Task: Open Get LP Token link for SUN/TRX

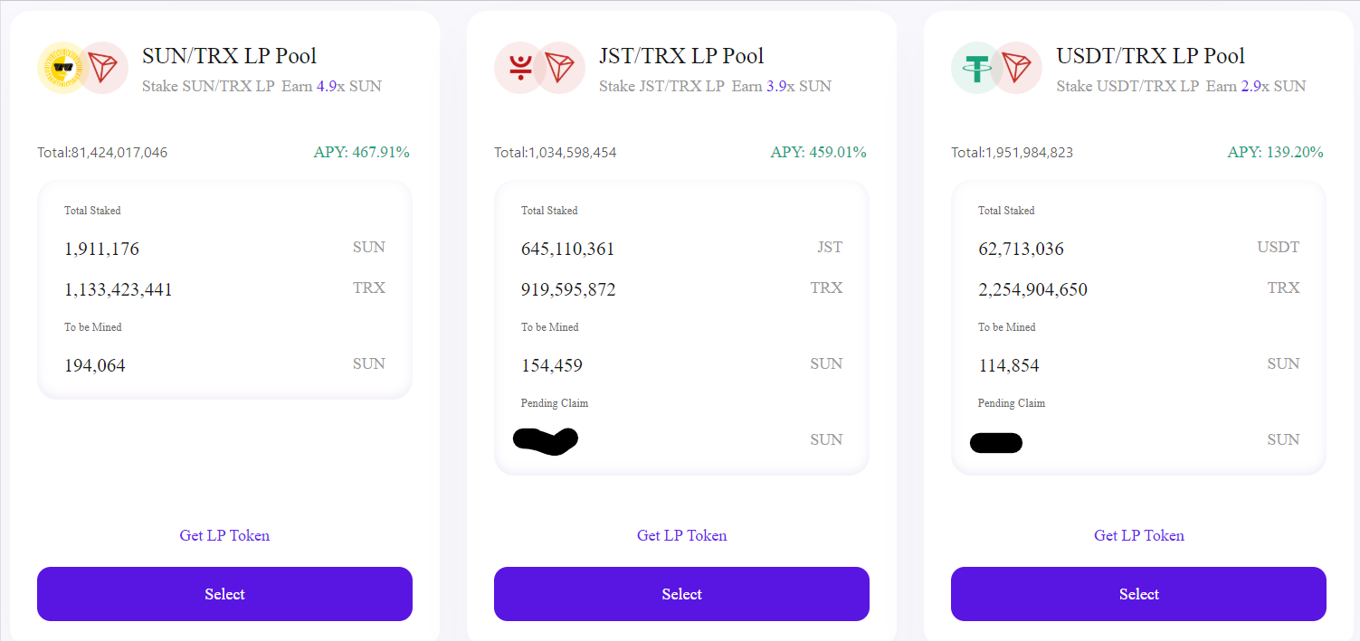Action: tap(224, 535)
